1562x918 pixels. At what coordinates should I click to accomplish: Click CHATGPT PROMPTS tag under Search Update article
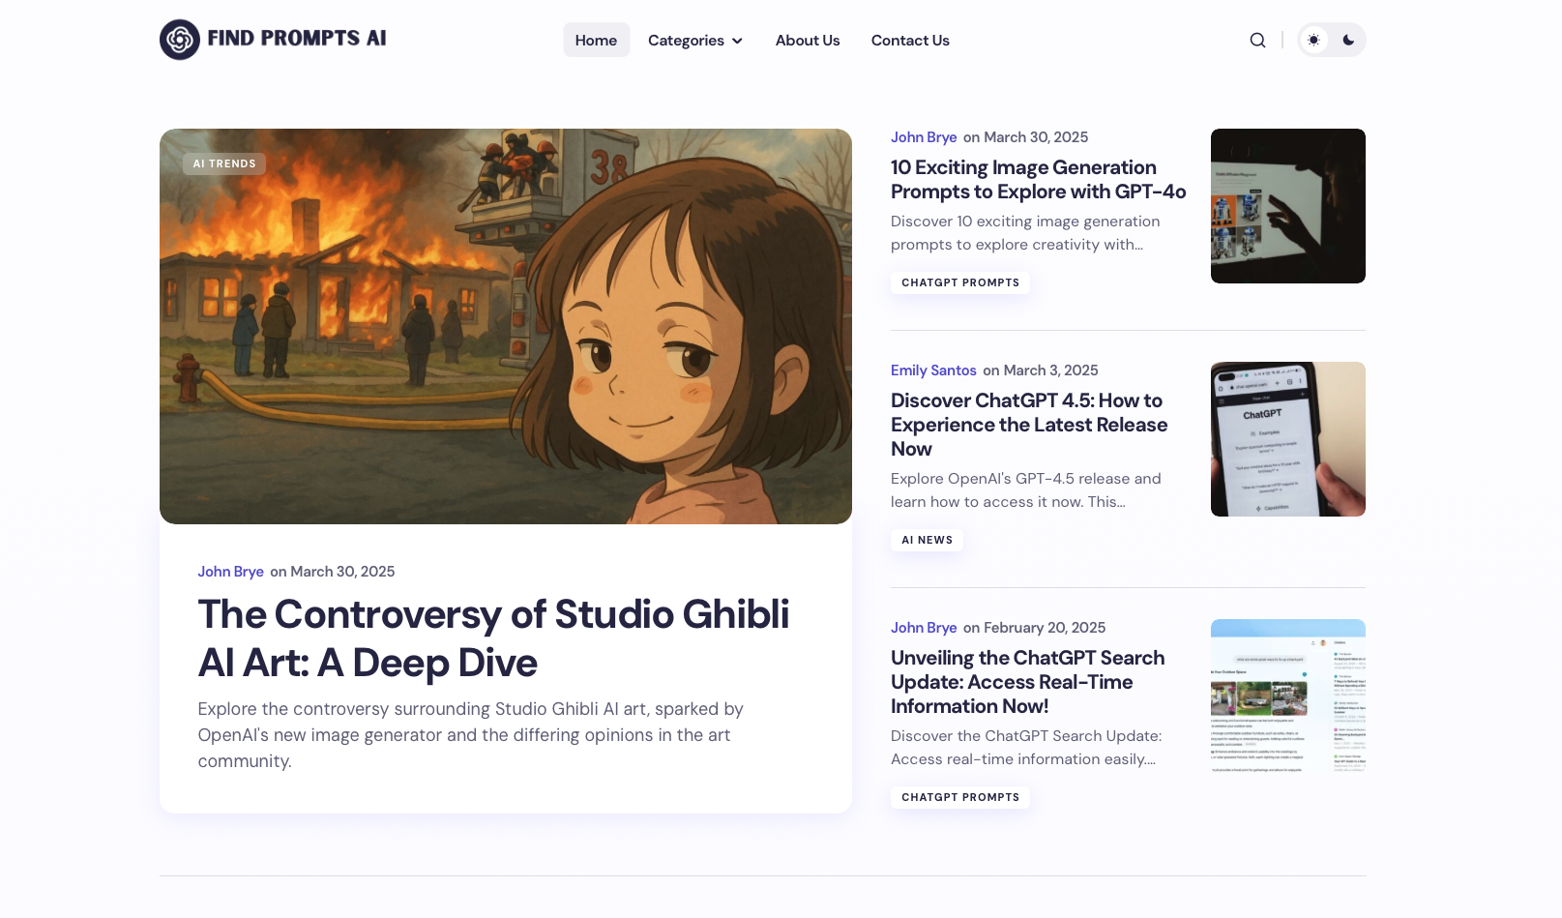[959, 797]
